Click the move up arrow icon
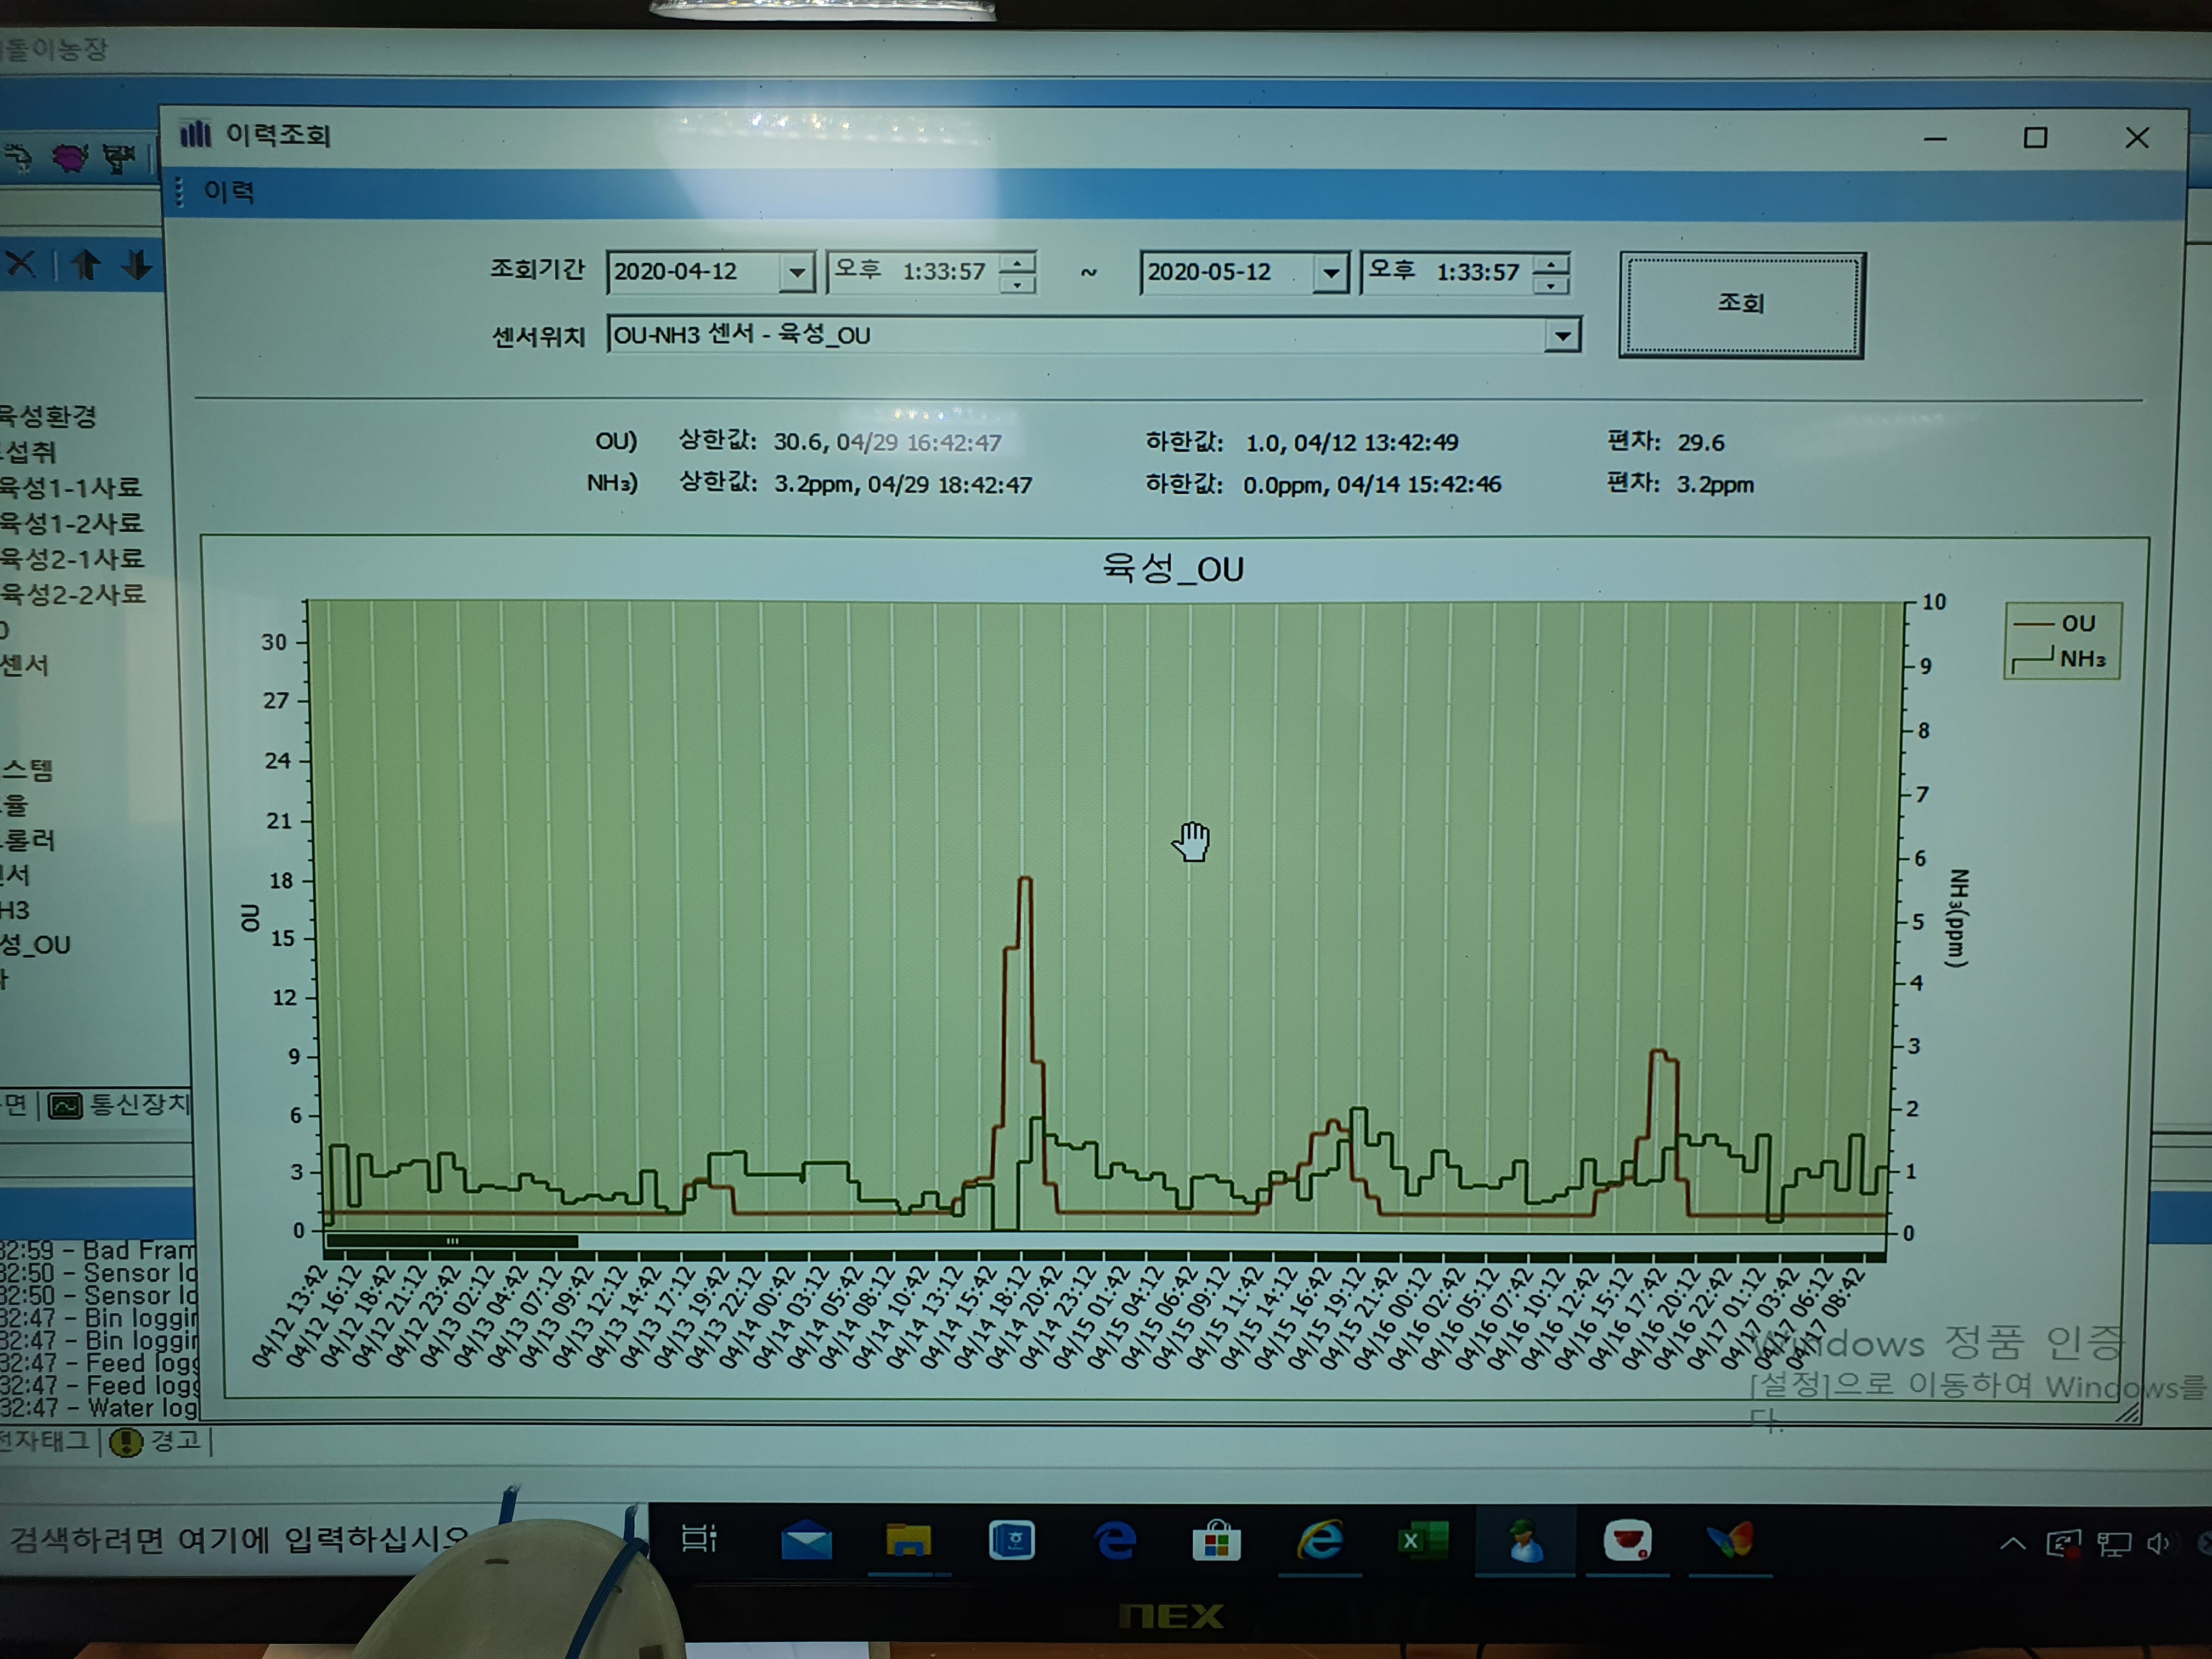This screenshot has width=2212, height=1659. pyautogui.click(x=86, y=265)
